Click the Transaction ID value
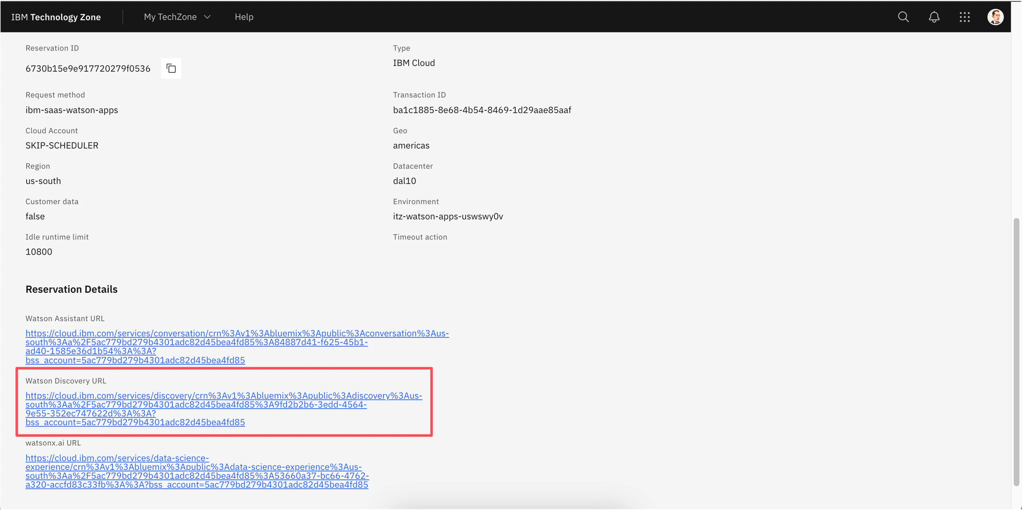The height and width of the screenshot is (510, 1023). click(482, 110)
